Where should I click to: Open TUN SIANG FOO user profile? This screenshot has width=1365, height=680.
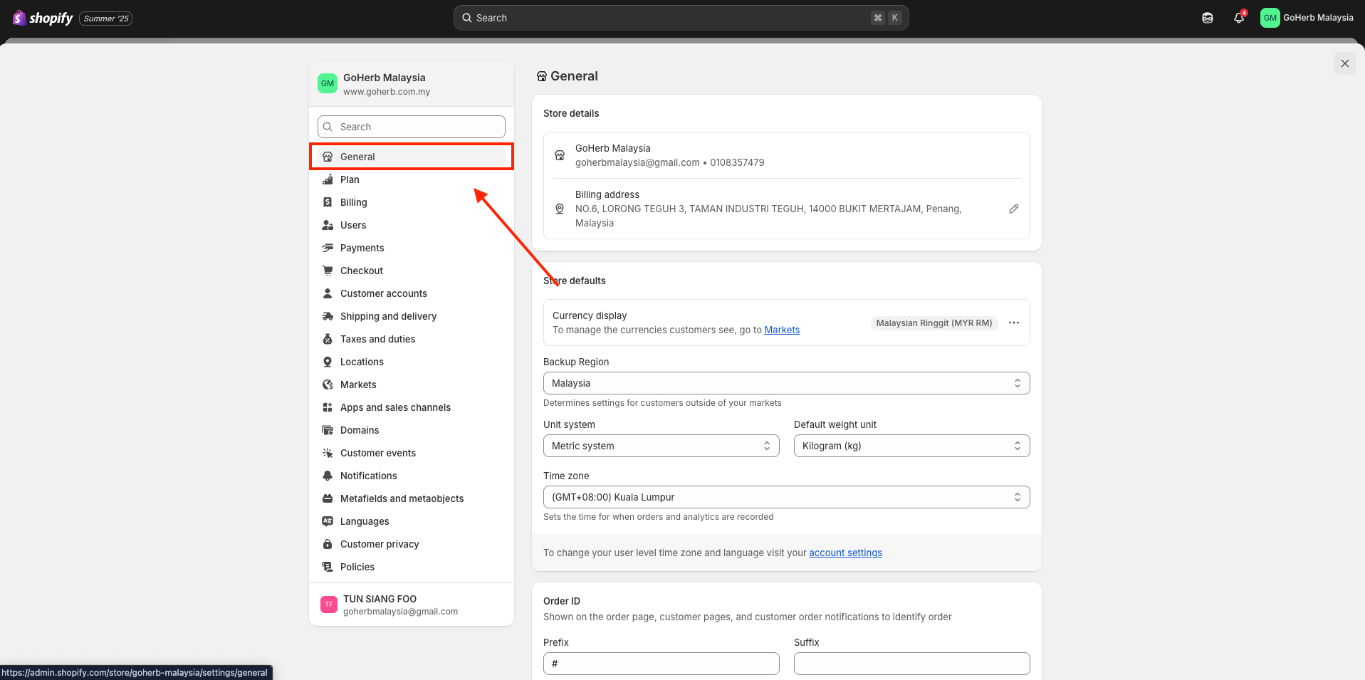tap(412, 605)
